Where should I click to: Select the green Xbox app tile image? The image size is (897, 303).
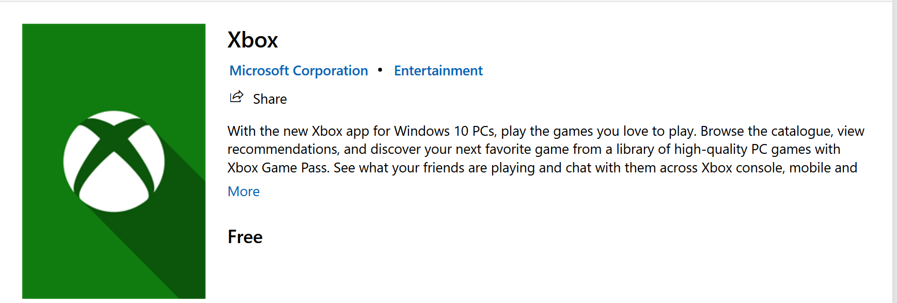[x=114, y=161]
